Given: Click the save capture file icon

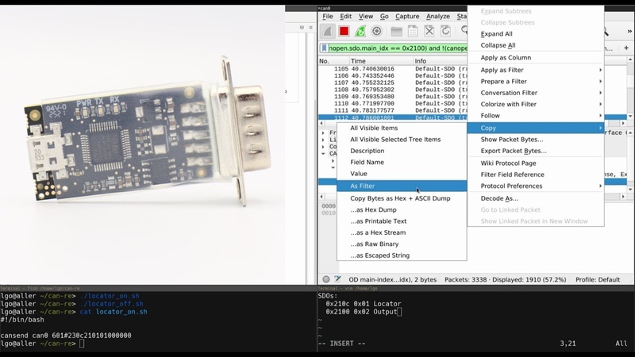Looking at the screenshot, I should 413,31.
